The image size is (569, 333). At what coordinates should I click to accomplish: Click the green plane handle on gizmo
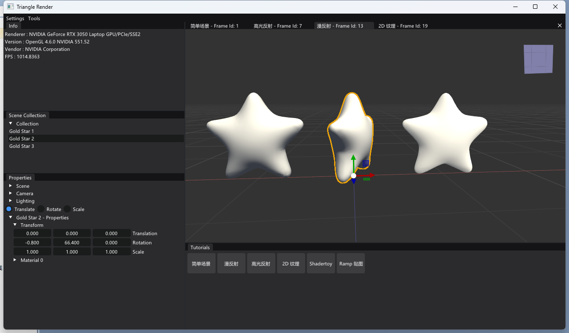coord(367,179)
